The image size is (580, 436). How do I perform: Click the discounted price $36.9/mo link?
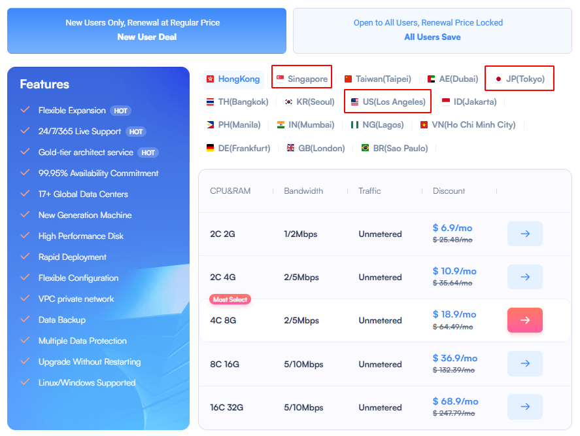(454, 358)
